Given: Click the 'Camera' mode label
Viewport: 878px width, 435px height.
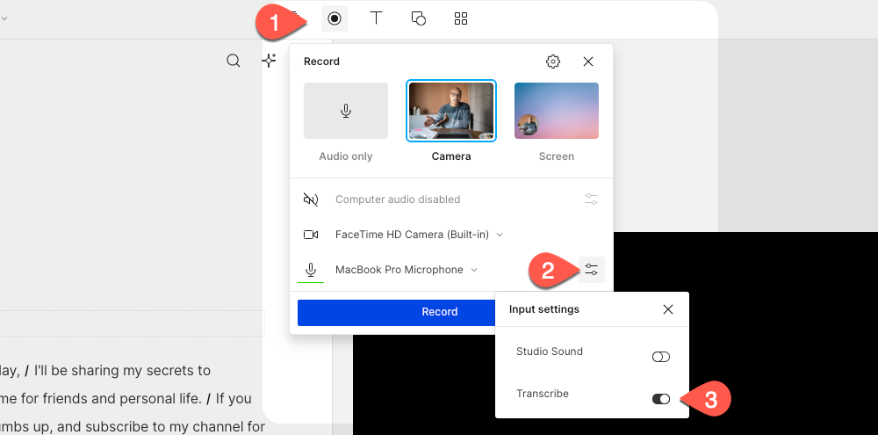Looking at the screenshot, I should tap(451, 156).
